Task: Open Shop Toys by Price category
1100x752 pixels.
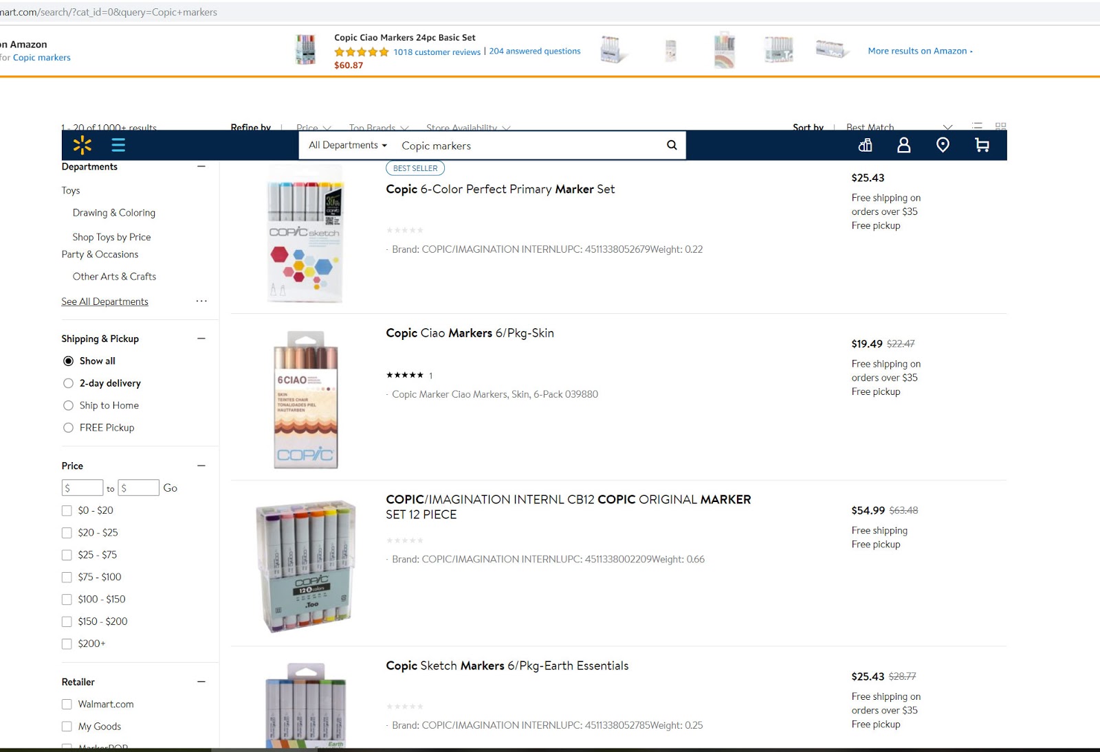Action: 111,237
